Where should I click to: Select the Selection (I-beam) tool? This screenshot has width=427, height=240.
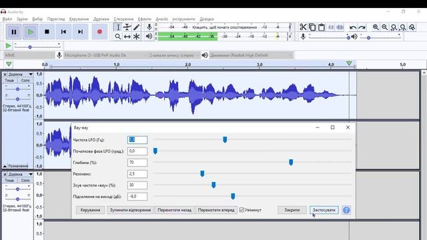coord(118,27)
